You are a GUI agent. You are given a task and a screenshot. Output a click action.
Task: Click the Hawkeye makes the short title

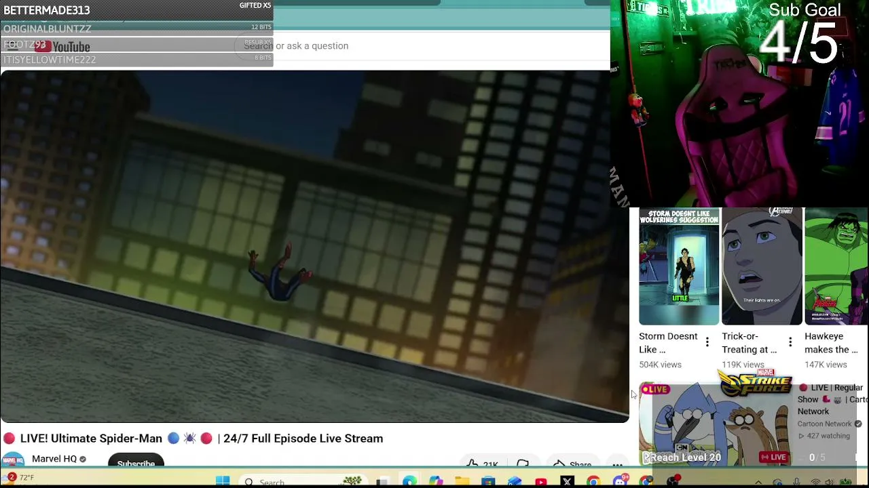[831, 343]
